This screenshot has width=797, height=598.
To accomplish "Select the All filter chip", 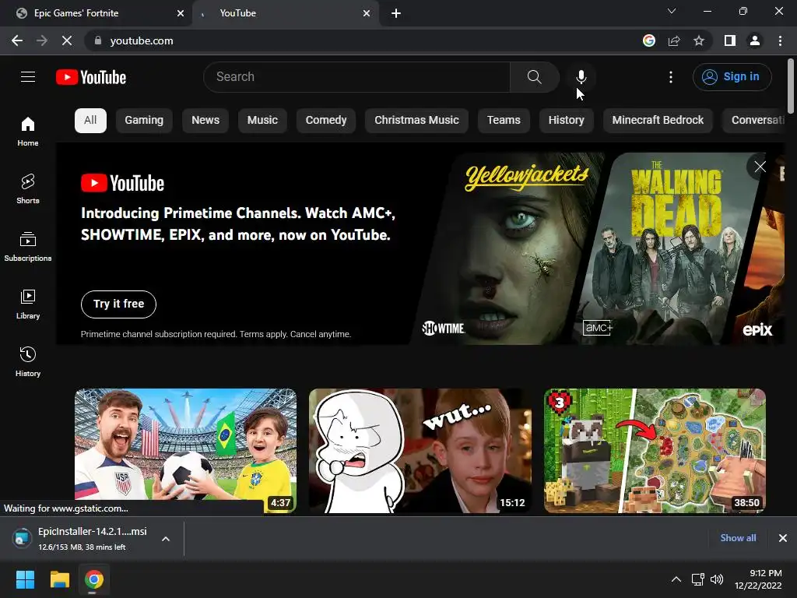I will point(90,121).
